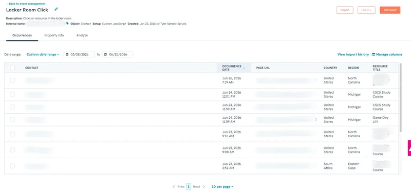
Task: Open the Property info tab
Action: 54,35
